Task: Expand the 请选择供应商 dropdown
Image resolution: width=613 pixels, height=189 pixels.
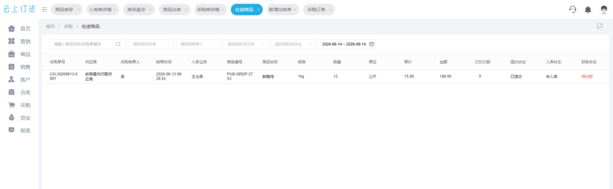Action: point(151,44)
